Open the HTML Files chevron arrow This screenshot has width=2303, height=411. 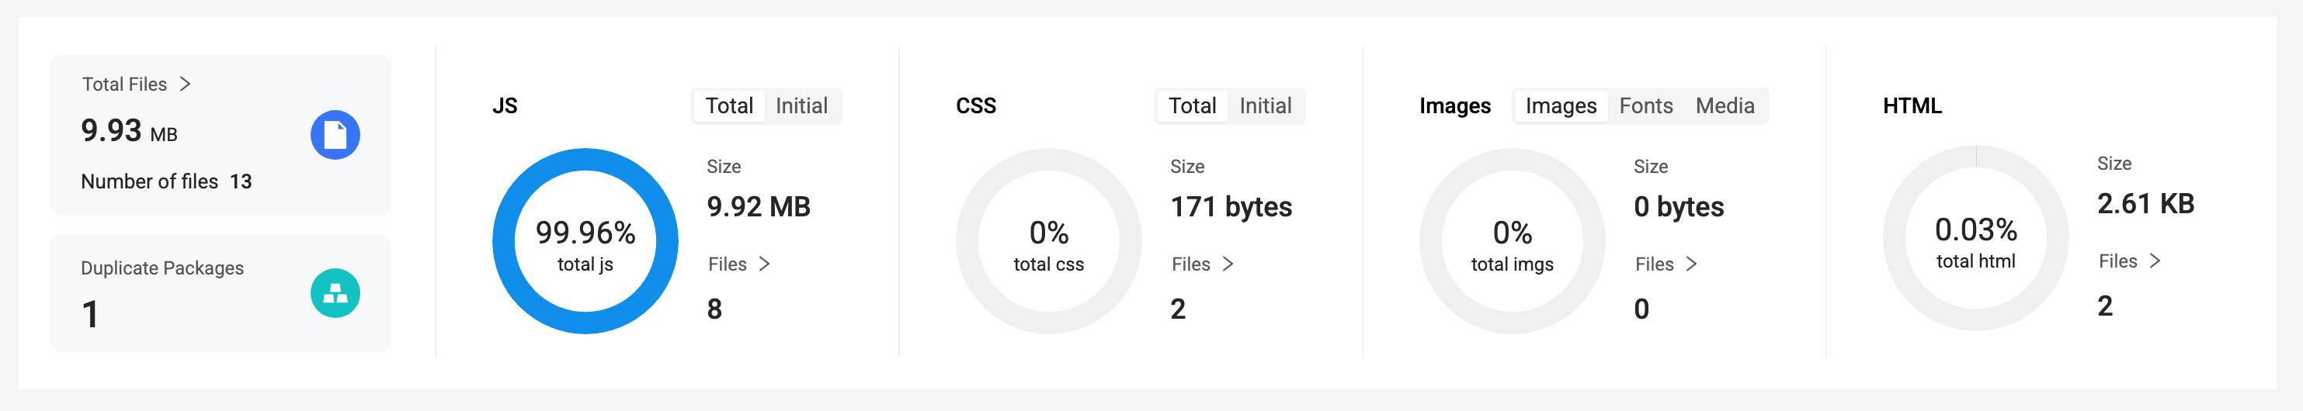2155,261
